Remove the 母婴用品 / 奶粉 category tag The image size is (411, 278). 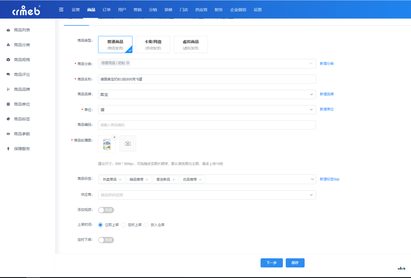tap(128, 63)
